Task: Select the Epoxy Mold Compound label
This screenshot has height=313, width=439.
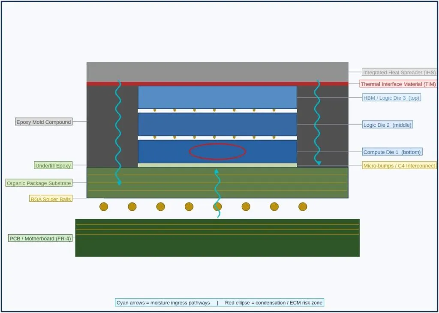Action: (44, 122)
